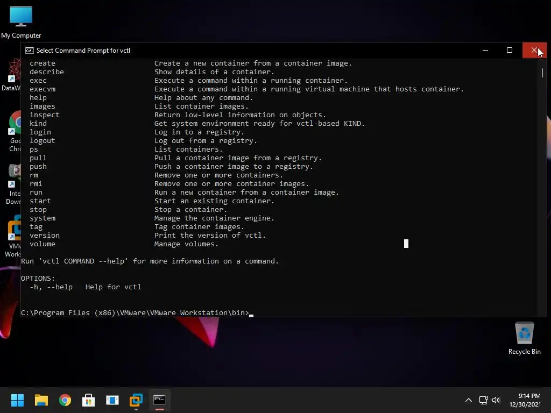
Task: Click 'Get system environment ready' KIND description
Action: pyautogui.click(x=260, y=123)
